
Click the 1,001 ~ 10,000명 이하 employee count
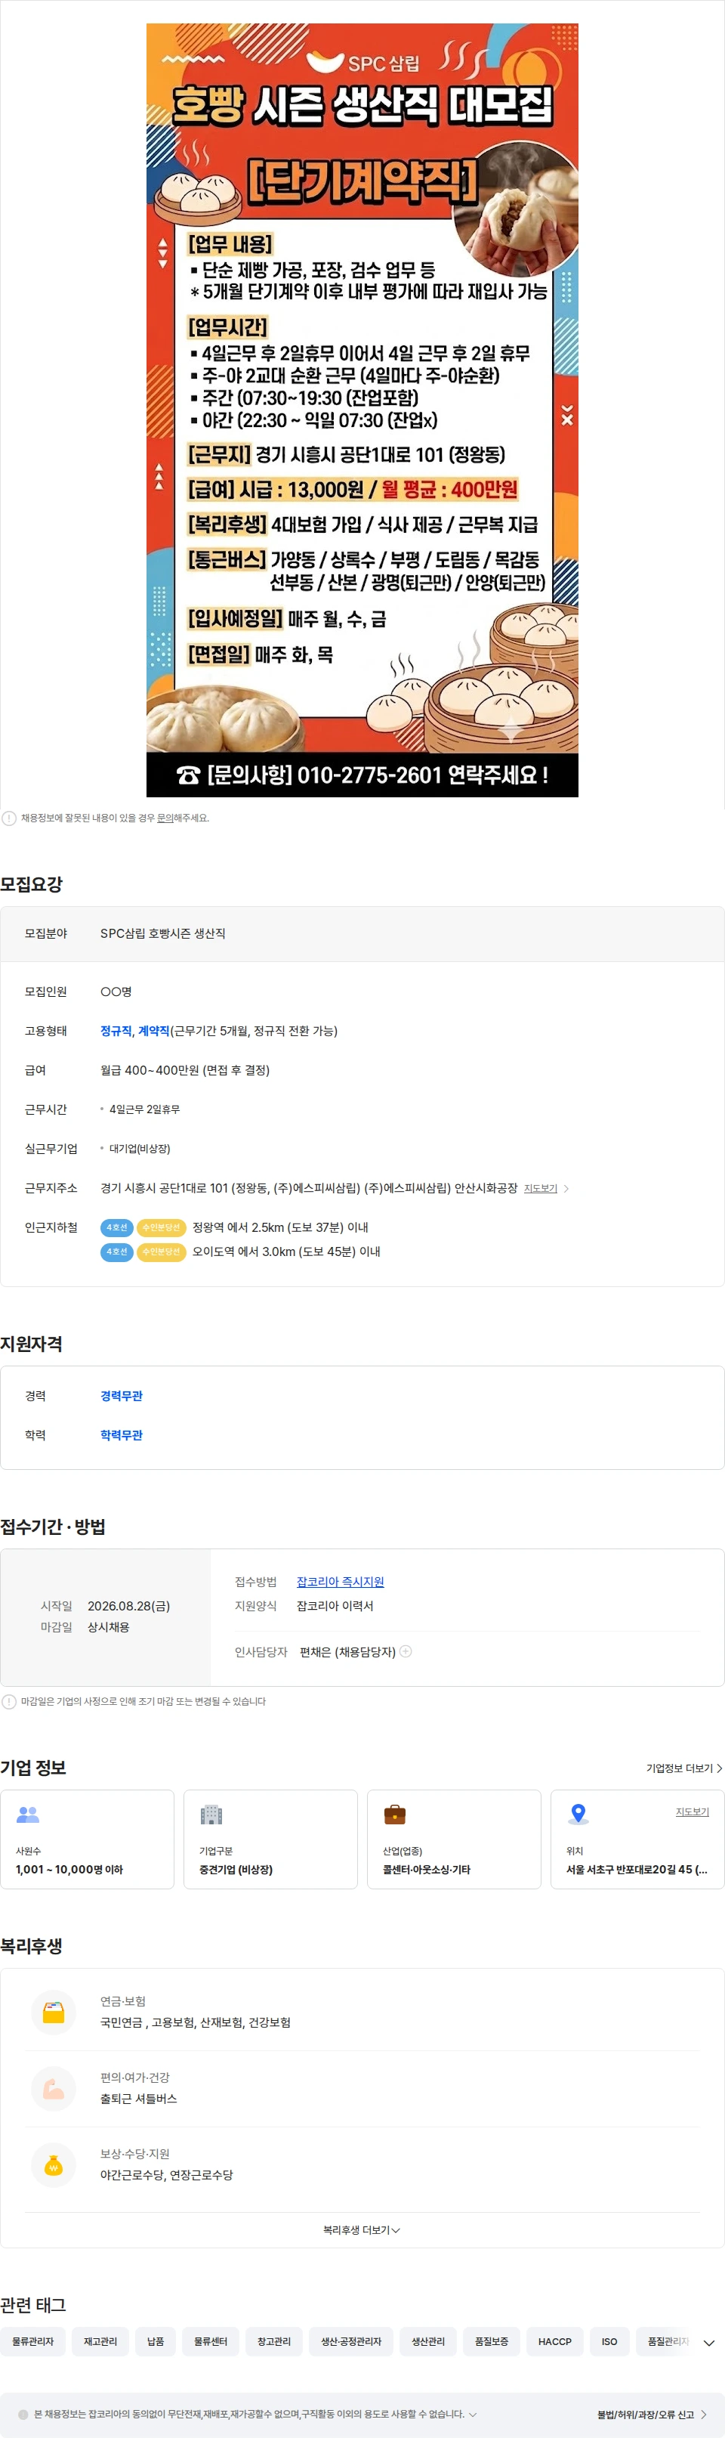tap(69, 1869)
